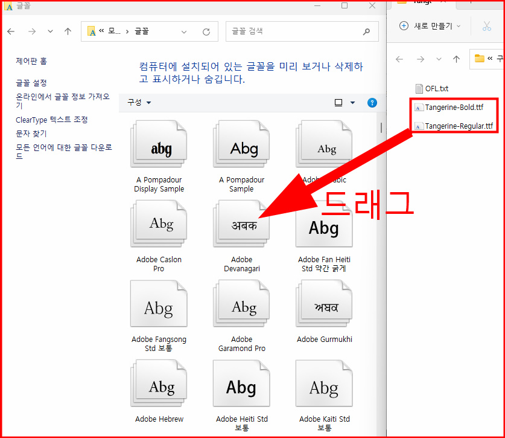Viewport: 505px width, 438px height.
Task: Select the Adobe Arabic font icon
Action: point(324,144)
